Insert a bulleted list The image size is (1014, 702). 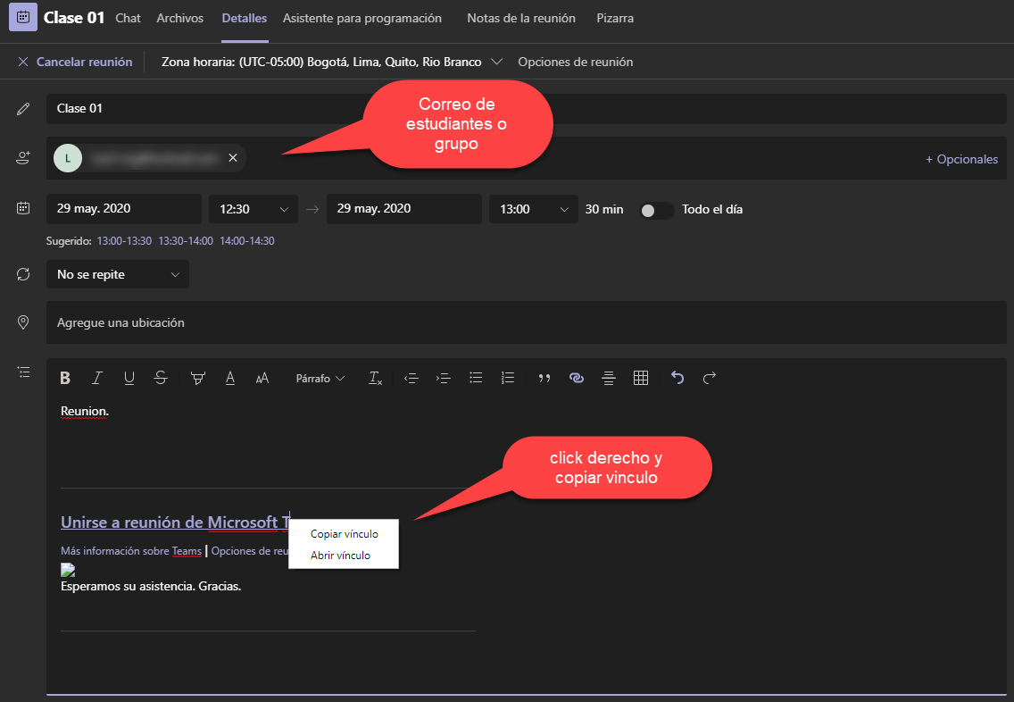[x=476, y=378]
